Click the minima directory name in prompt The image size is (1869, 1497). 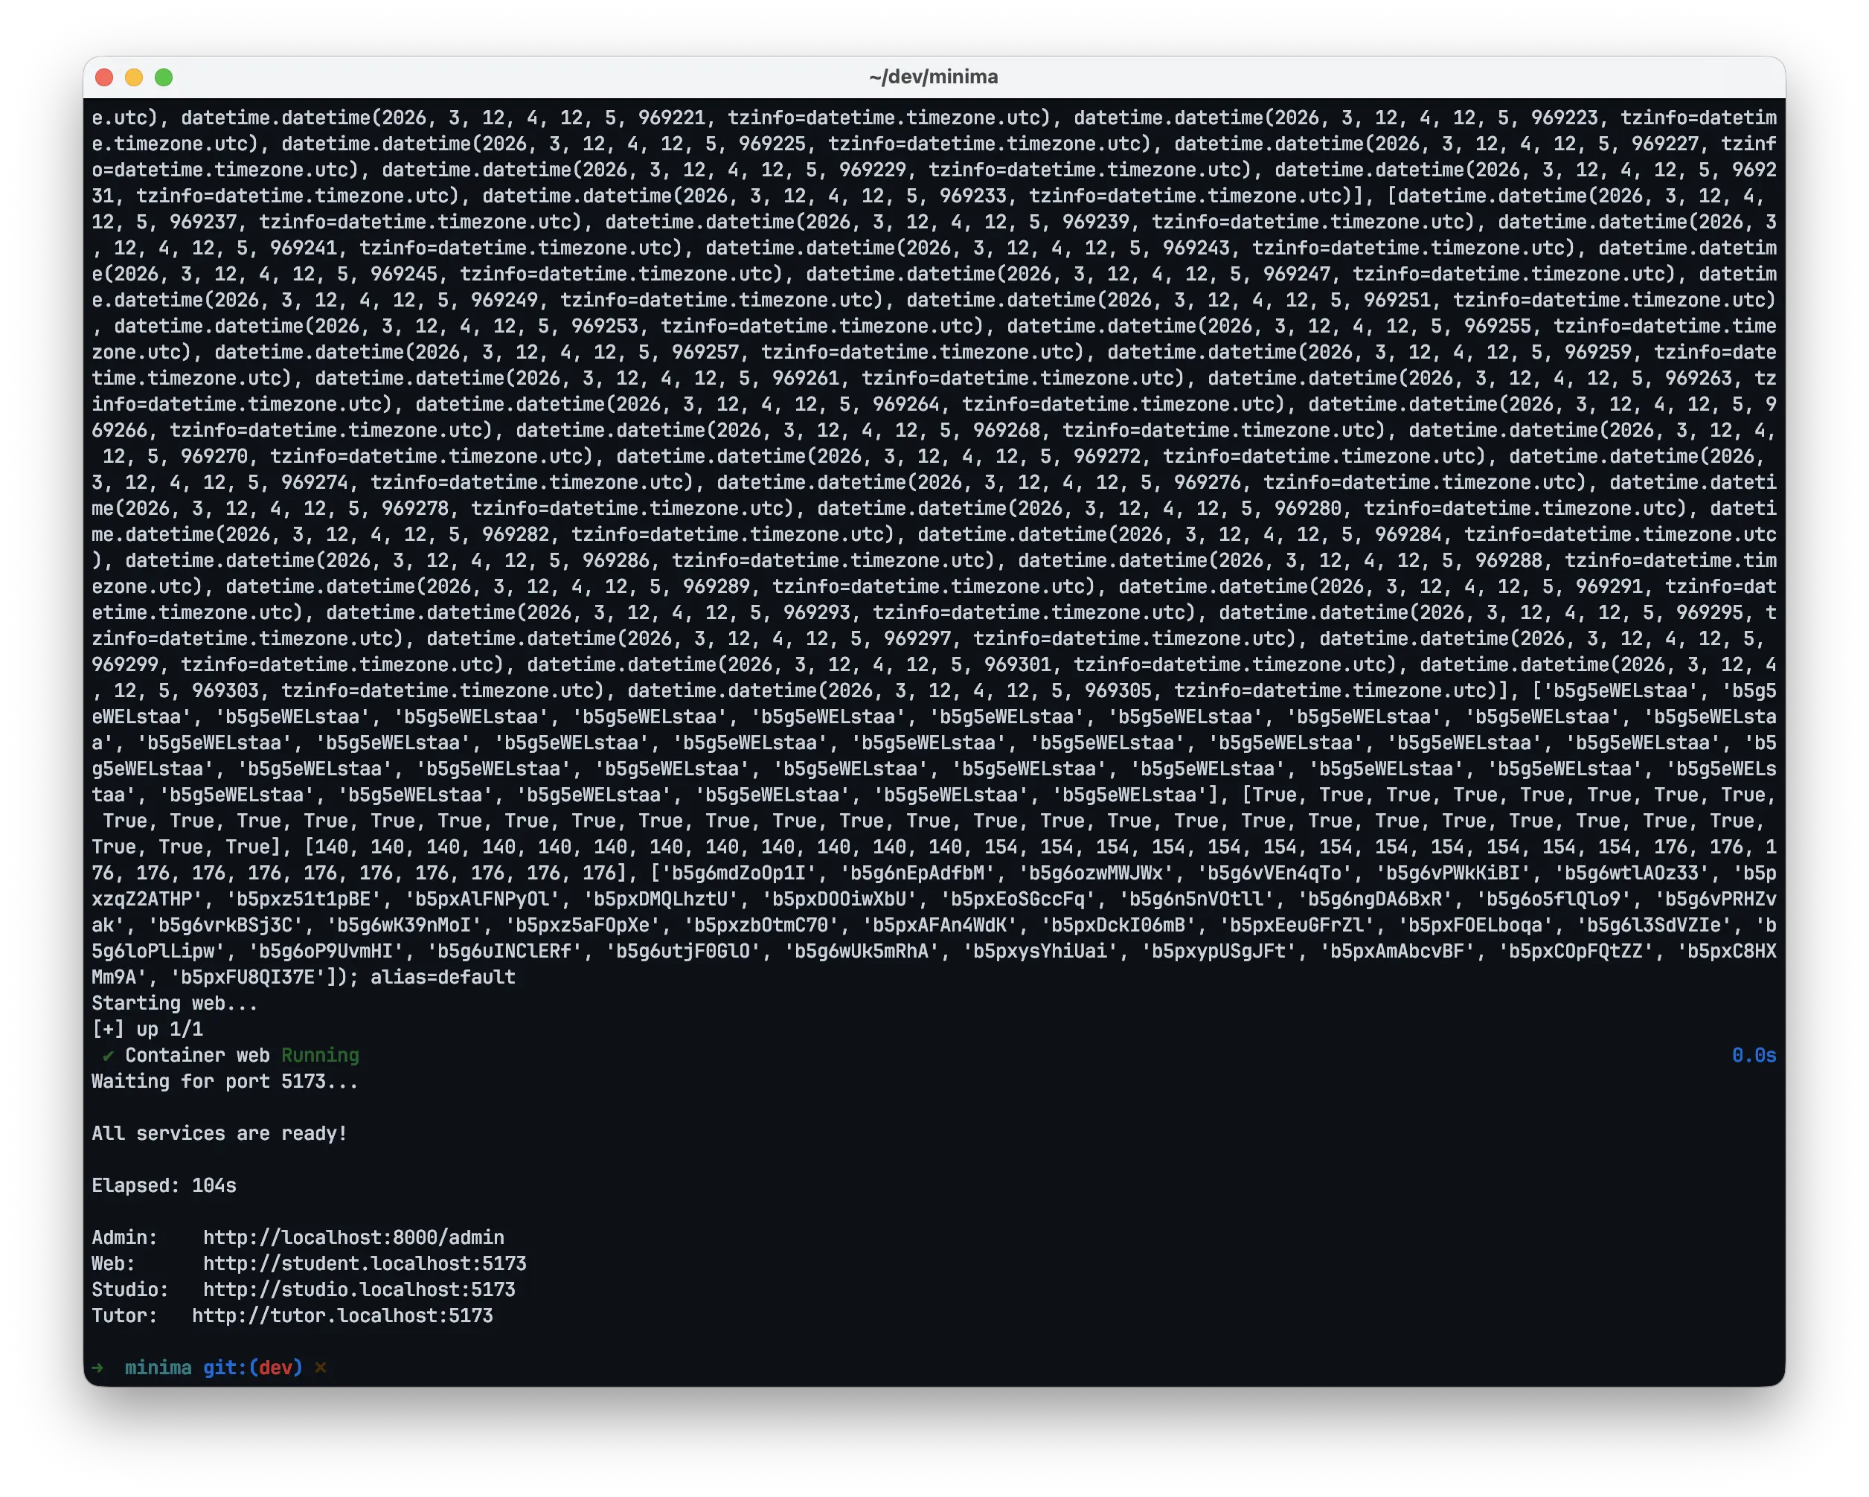point(158,1367)
